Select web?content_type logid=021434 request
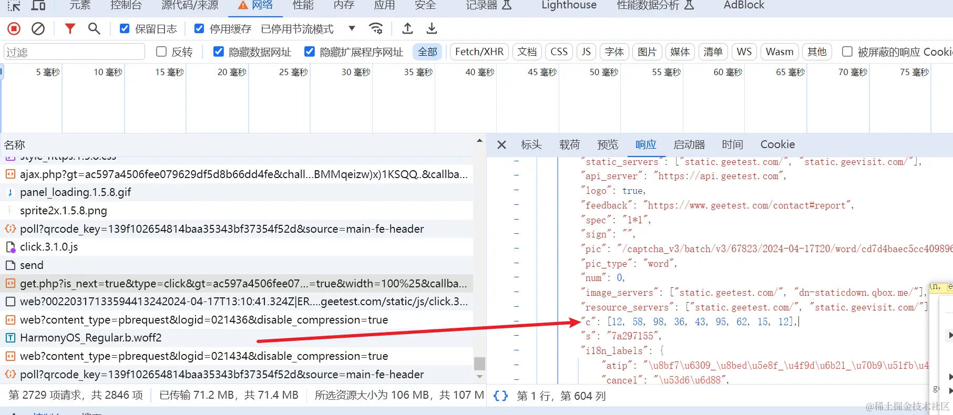This screenshot has width=953, height=415. tap(237, 356)
